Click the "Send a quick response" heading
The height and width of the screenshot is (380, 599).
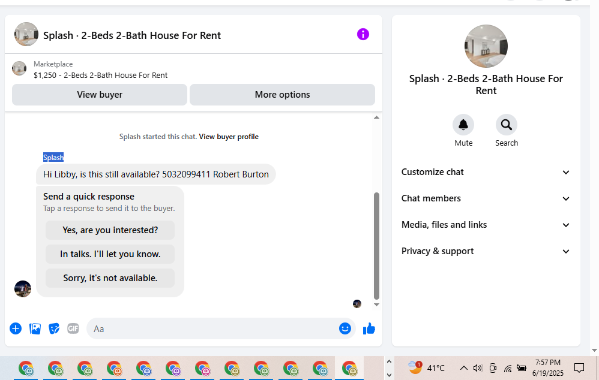[89, 197]
